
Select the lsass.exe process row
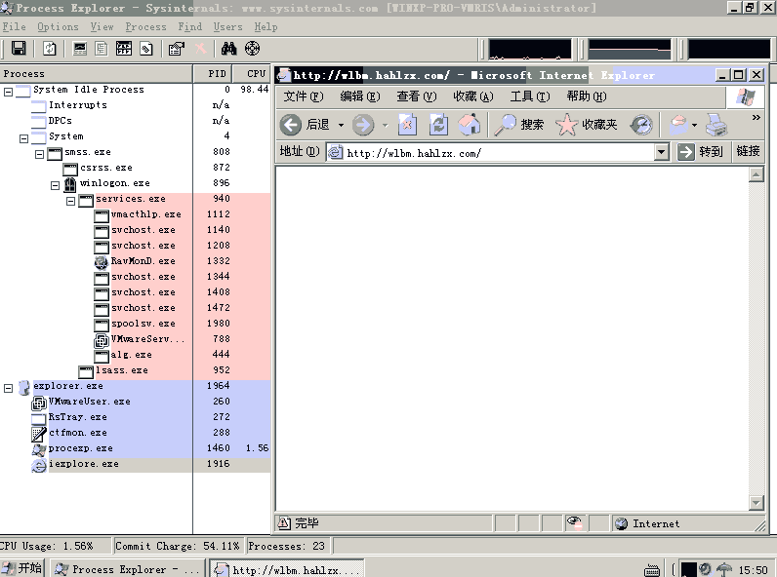[x=136, y=370]
